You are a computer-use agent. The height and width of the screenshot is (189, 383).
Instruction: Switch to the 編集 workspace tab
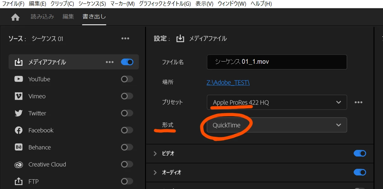tap(68, 17)
